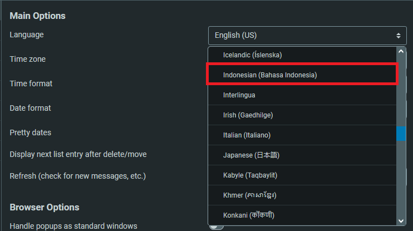Click the Pretty dates label

point(30,132)
